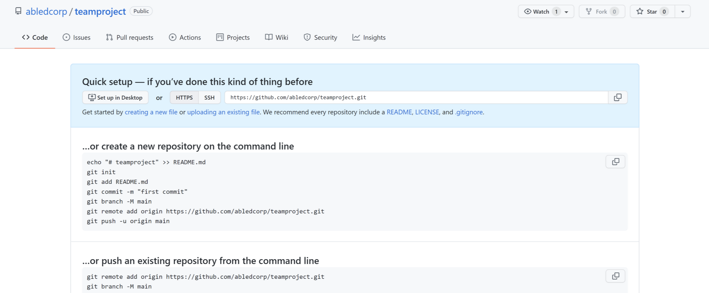Click the Code tab angle brackets icon
Image resolution: width=709 pixels, height=293 pixels.
coord(26,37)
